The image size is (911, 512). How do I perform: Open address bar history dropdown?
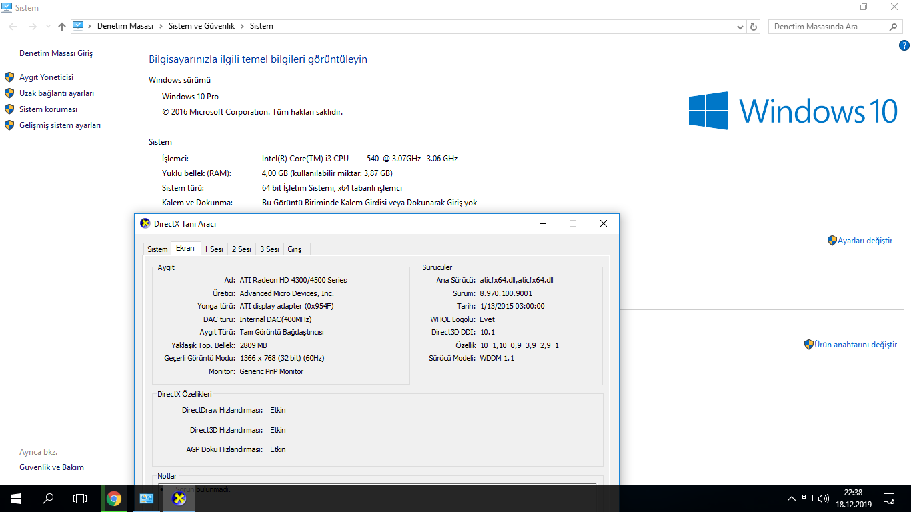(740, 27)
